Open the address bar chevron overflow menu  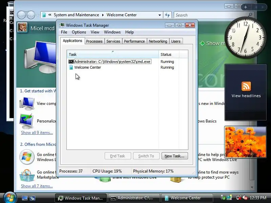(x=50, y=15)
